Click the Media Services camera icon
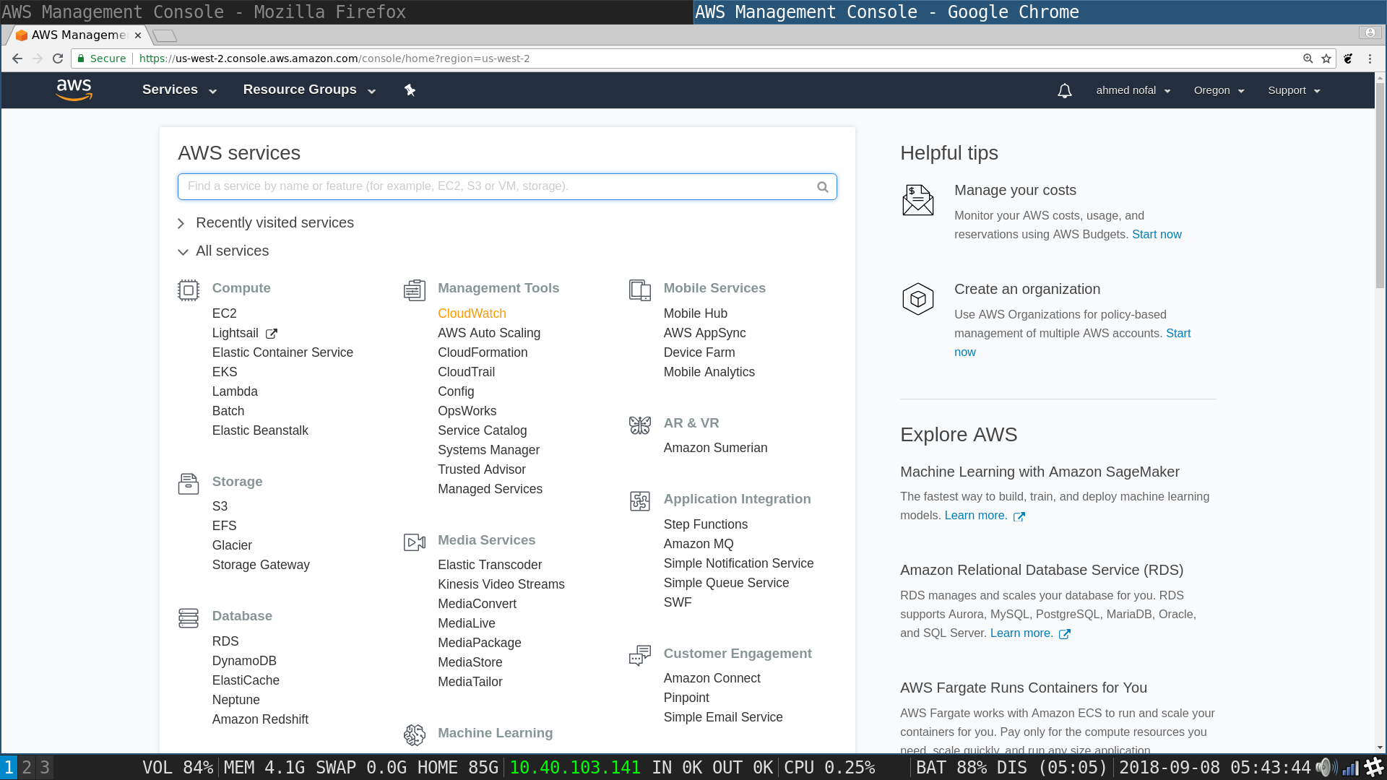 click(414, 542)
